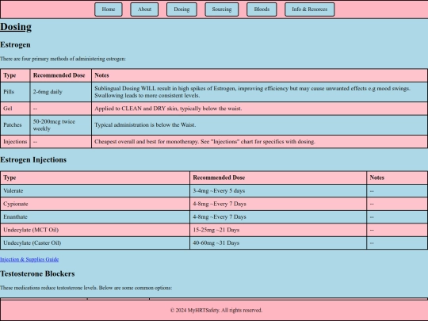Screen dimensions: 428x321
Task: Click the Estrogen section heading
Action: (x=15, y=44)
